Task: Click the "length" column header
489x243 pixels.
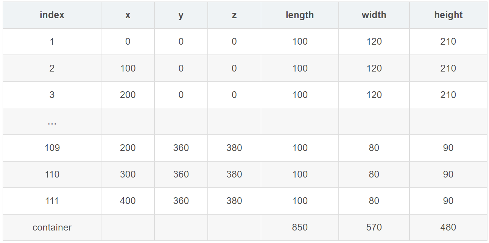Action: [x=300, y=15]
